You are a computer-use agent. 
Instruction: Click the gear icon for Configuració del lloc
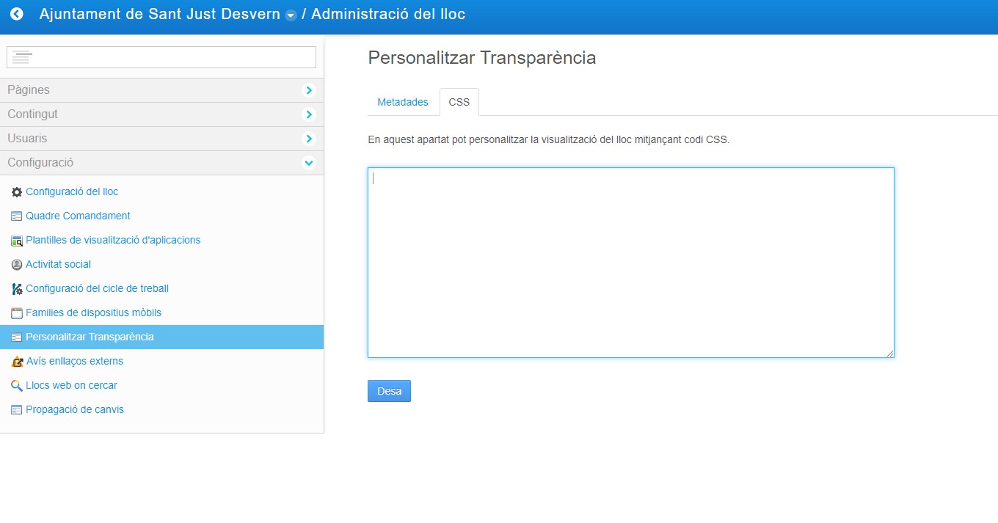tap(17, 192)
